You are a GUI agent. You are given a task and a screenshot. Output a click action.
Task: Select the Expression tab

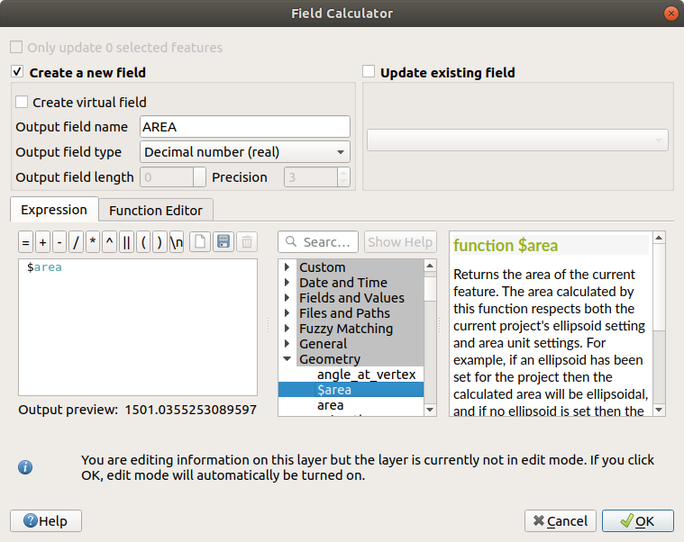pyautogui.click(x=54, y=210)
